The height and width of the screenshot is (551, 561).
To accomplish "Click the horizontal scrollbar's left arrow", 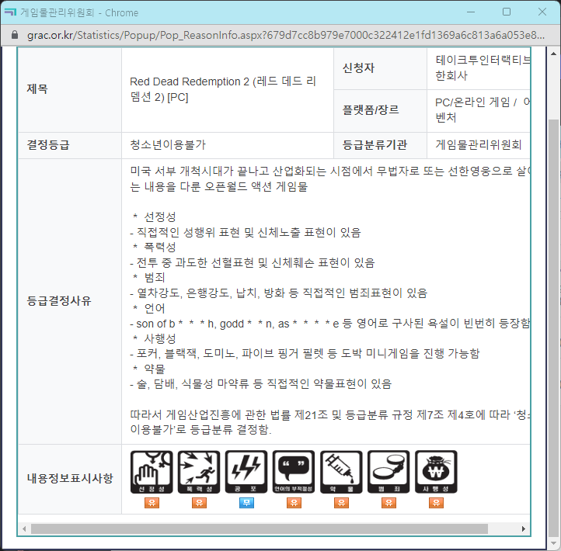I will 24,528.
